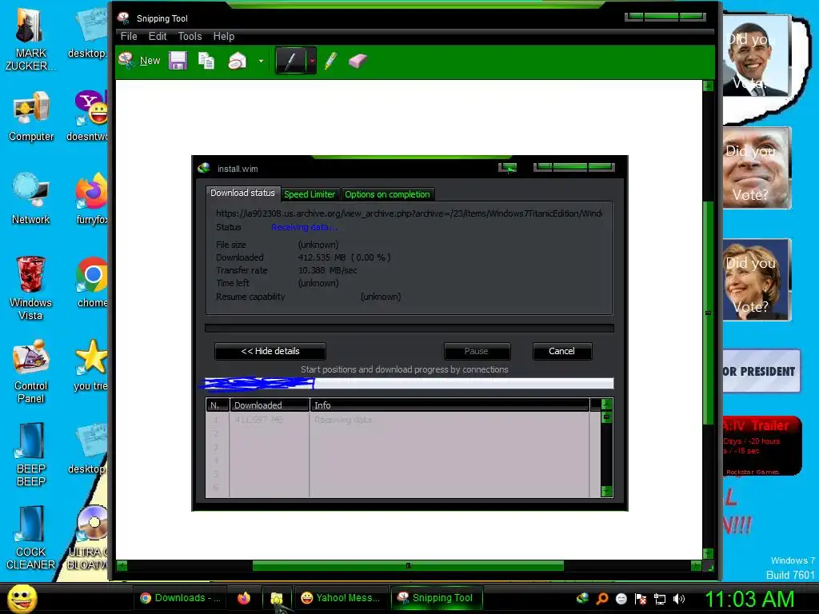819x614 pixels.
Task: Click the Snipping Tool taskbar button
Action: [x=437, y=598]
